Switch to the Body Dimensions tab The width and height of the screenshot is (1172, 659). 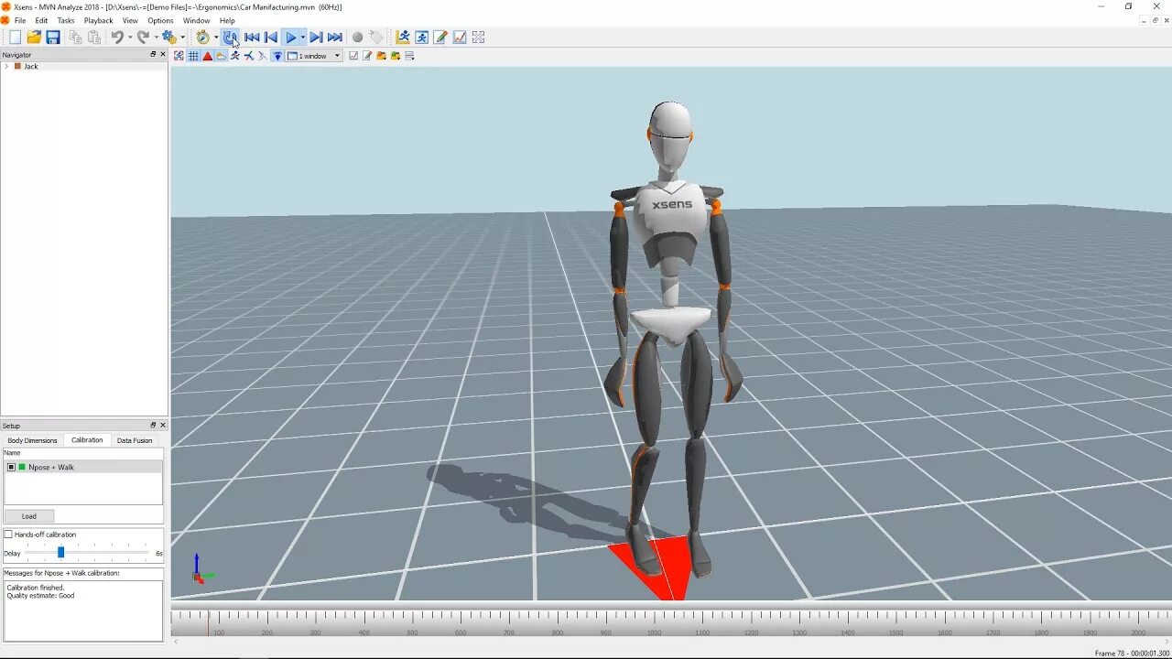click(x=33, y=440)
